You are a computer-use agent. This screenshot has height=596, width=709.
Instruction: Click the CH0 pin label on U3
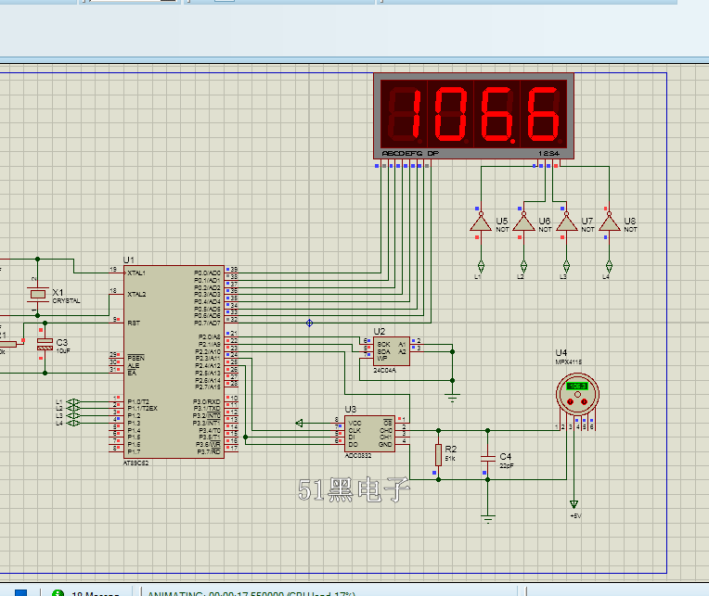(386, 430)
